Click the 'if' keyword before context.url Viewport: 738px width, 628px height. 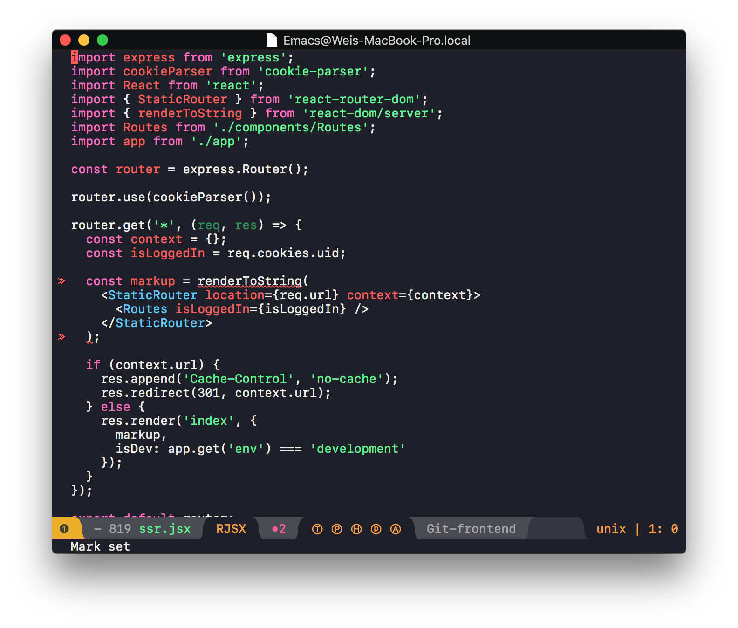pyautogui.click(x=93, y=365)
